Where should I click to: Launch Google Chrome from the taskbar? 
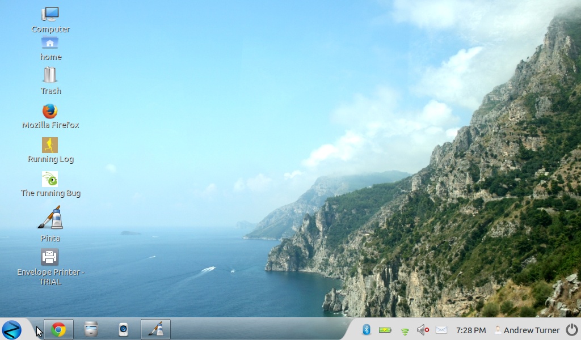pyautogui.click(x=58, y=329)
